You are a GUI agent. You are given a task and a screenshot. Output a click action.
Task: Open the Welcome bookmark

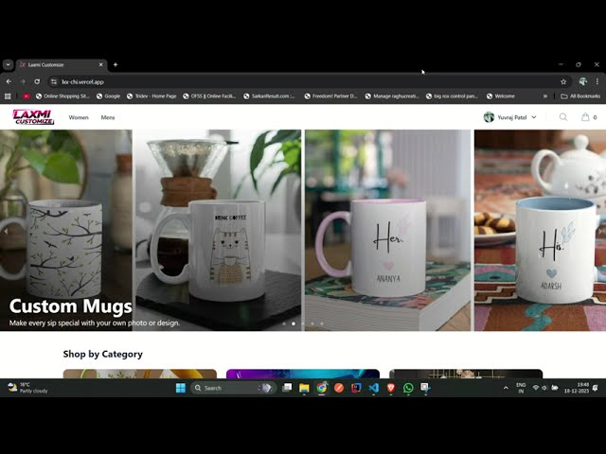click(501, 96)
